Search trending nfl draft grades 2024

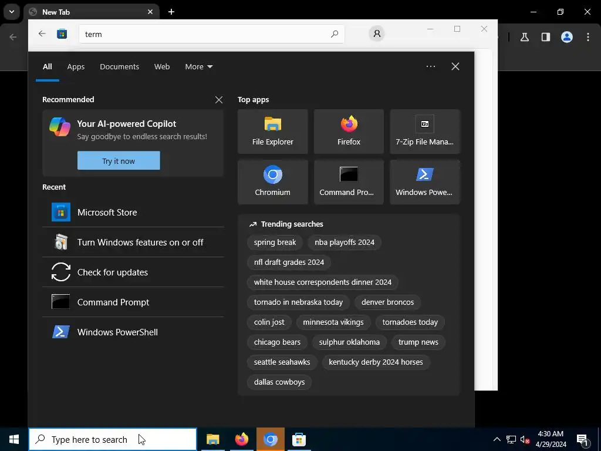pos(289,262)
